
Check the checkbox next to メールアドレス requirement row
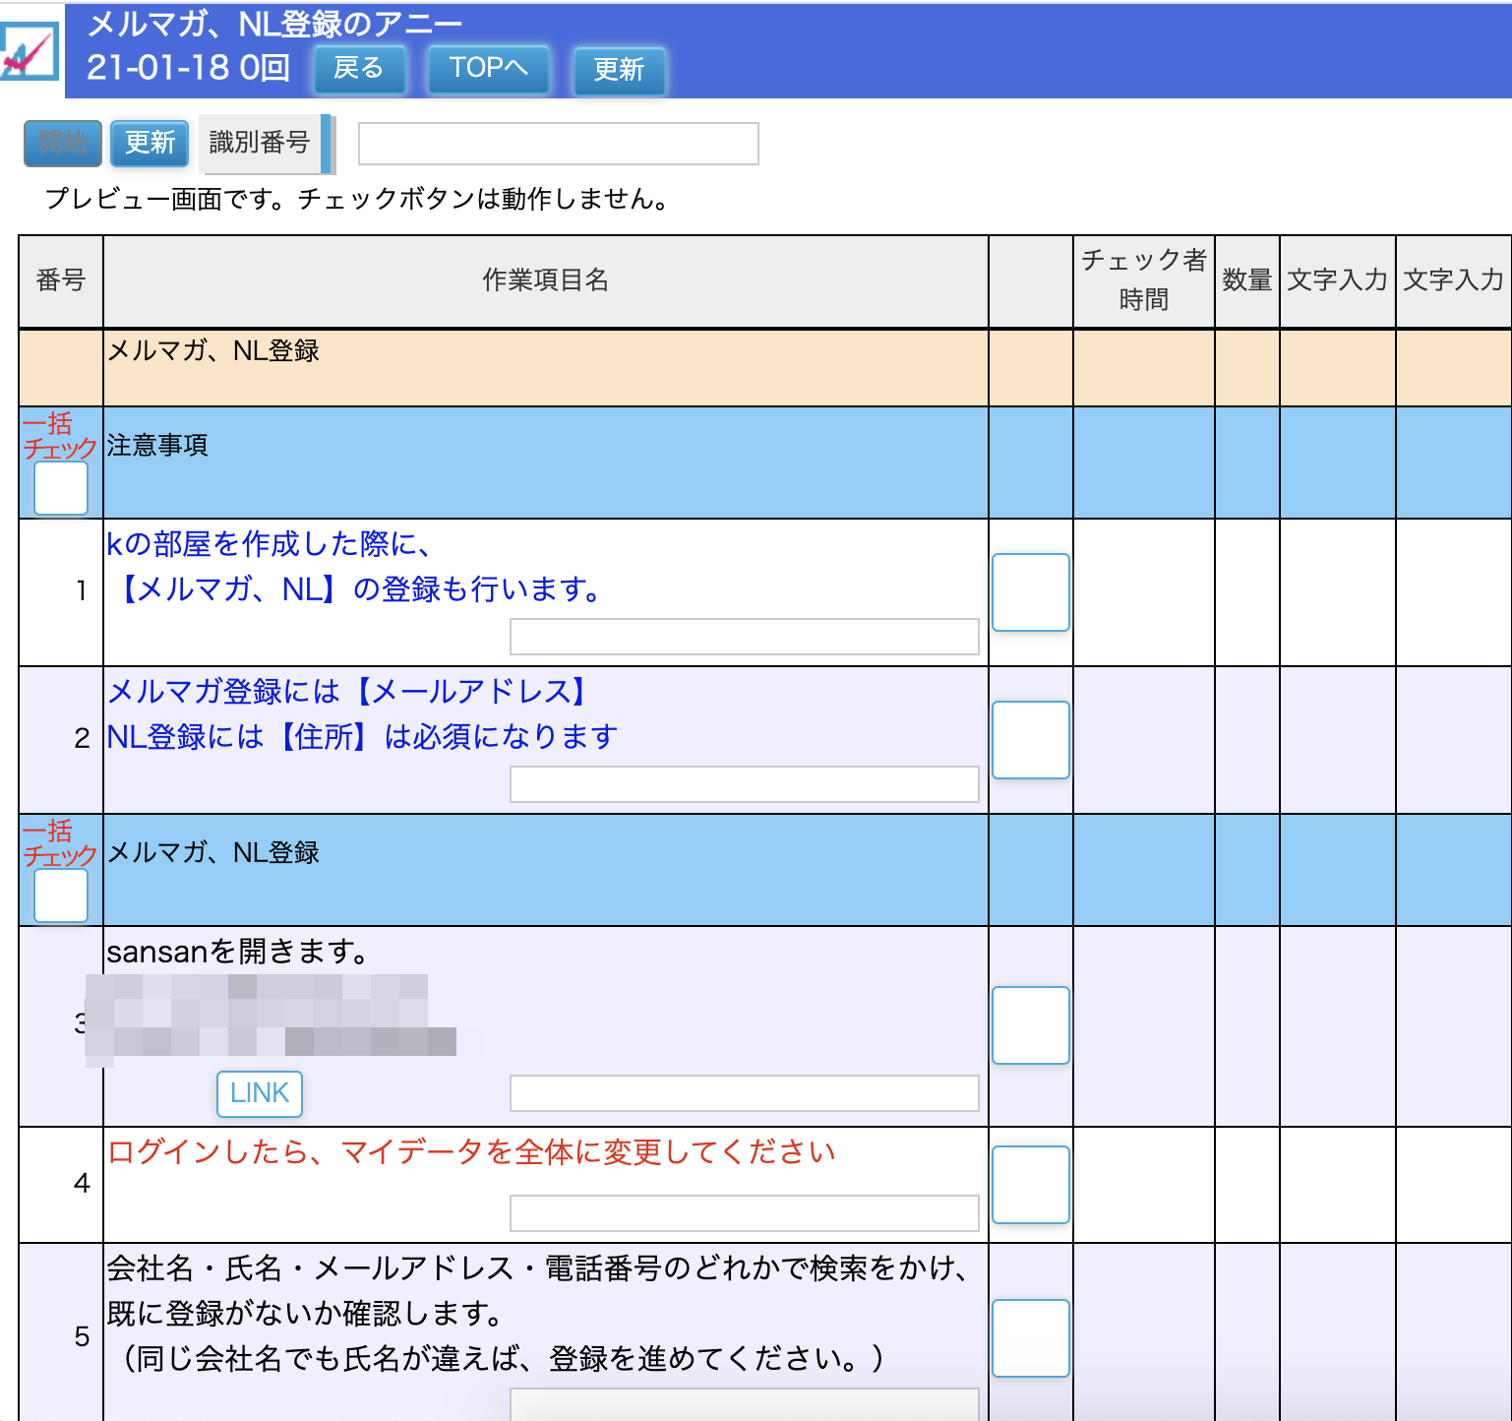1030,740
